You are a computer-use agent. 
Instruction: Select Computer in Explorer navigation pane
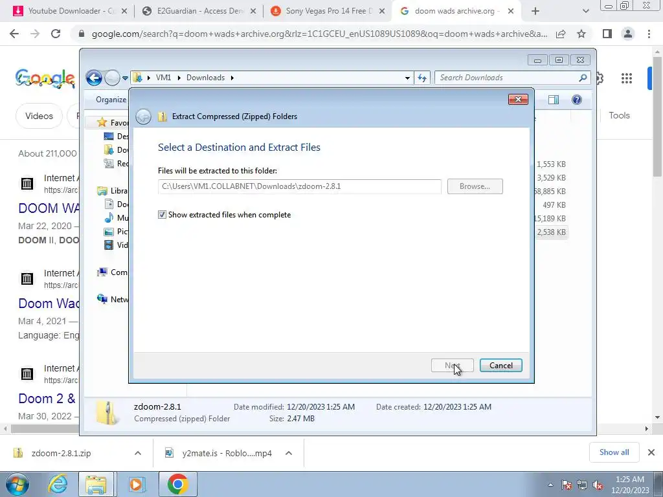click(113, 272)
